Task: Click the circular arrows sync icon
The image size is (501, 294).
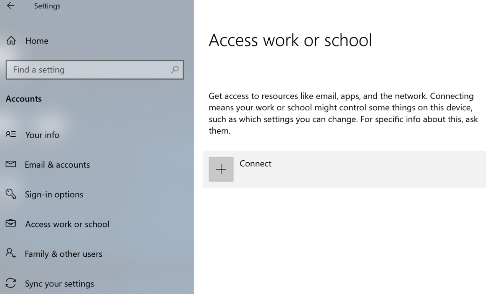Action: point(11,283)
